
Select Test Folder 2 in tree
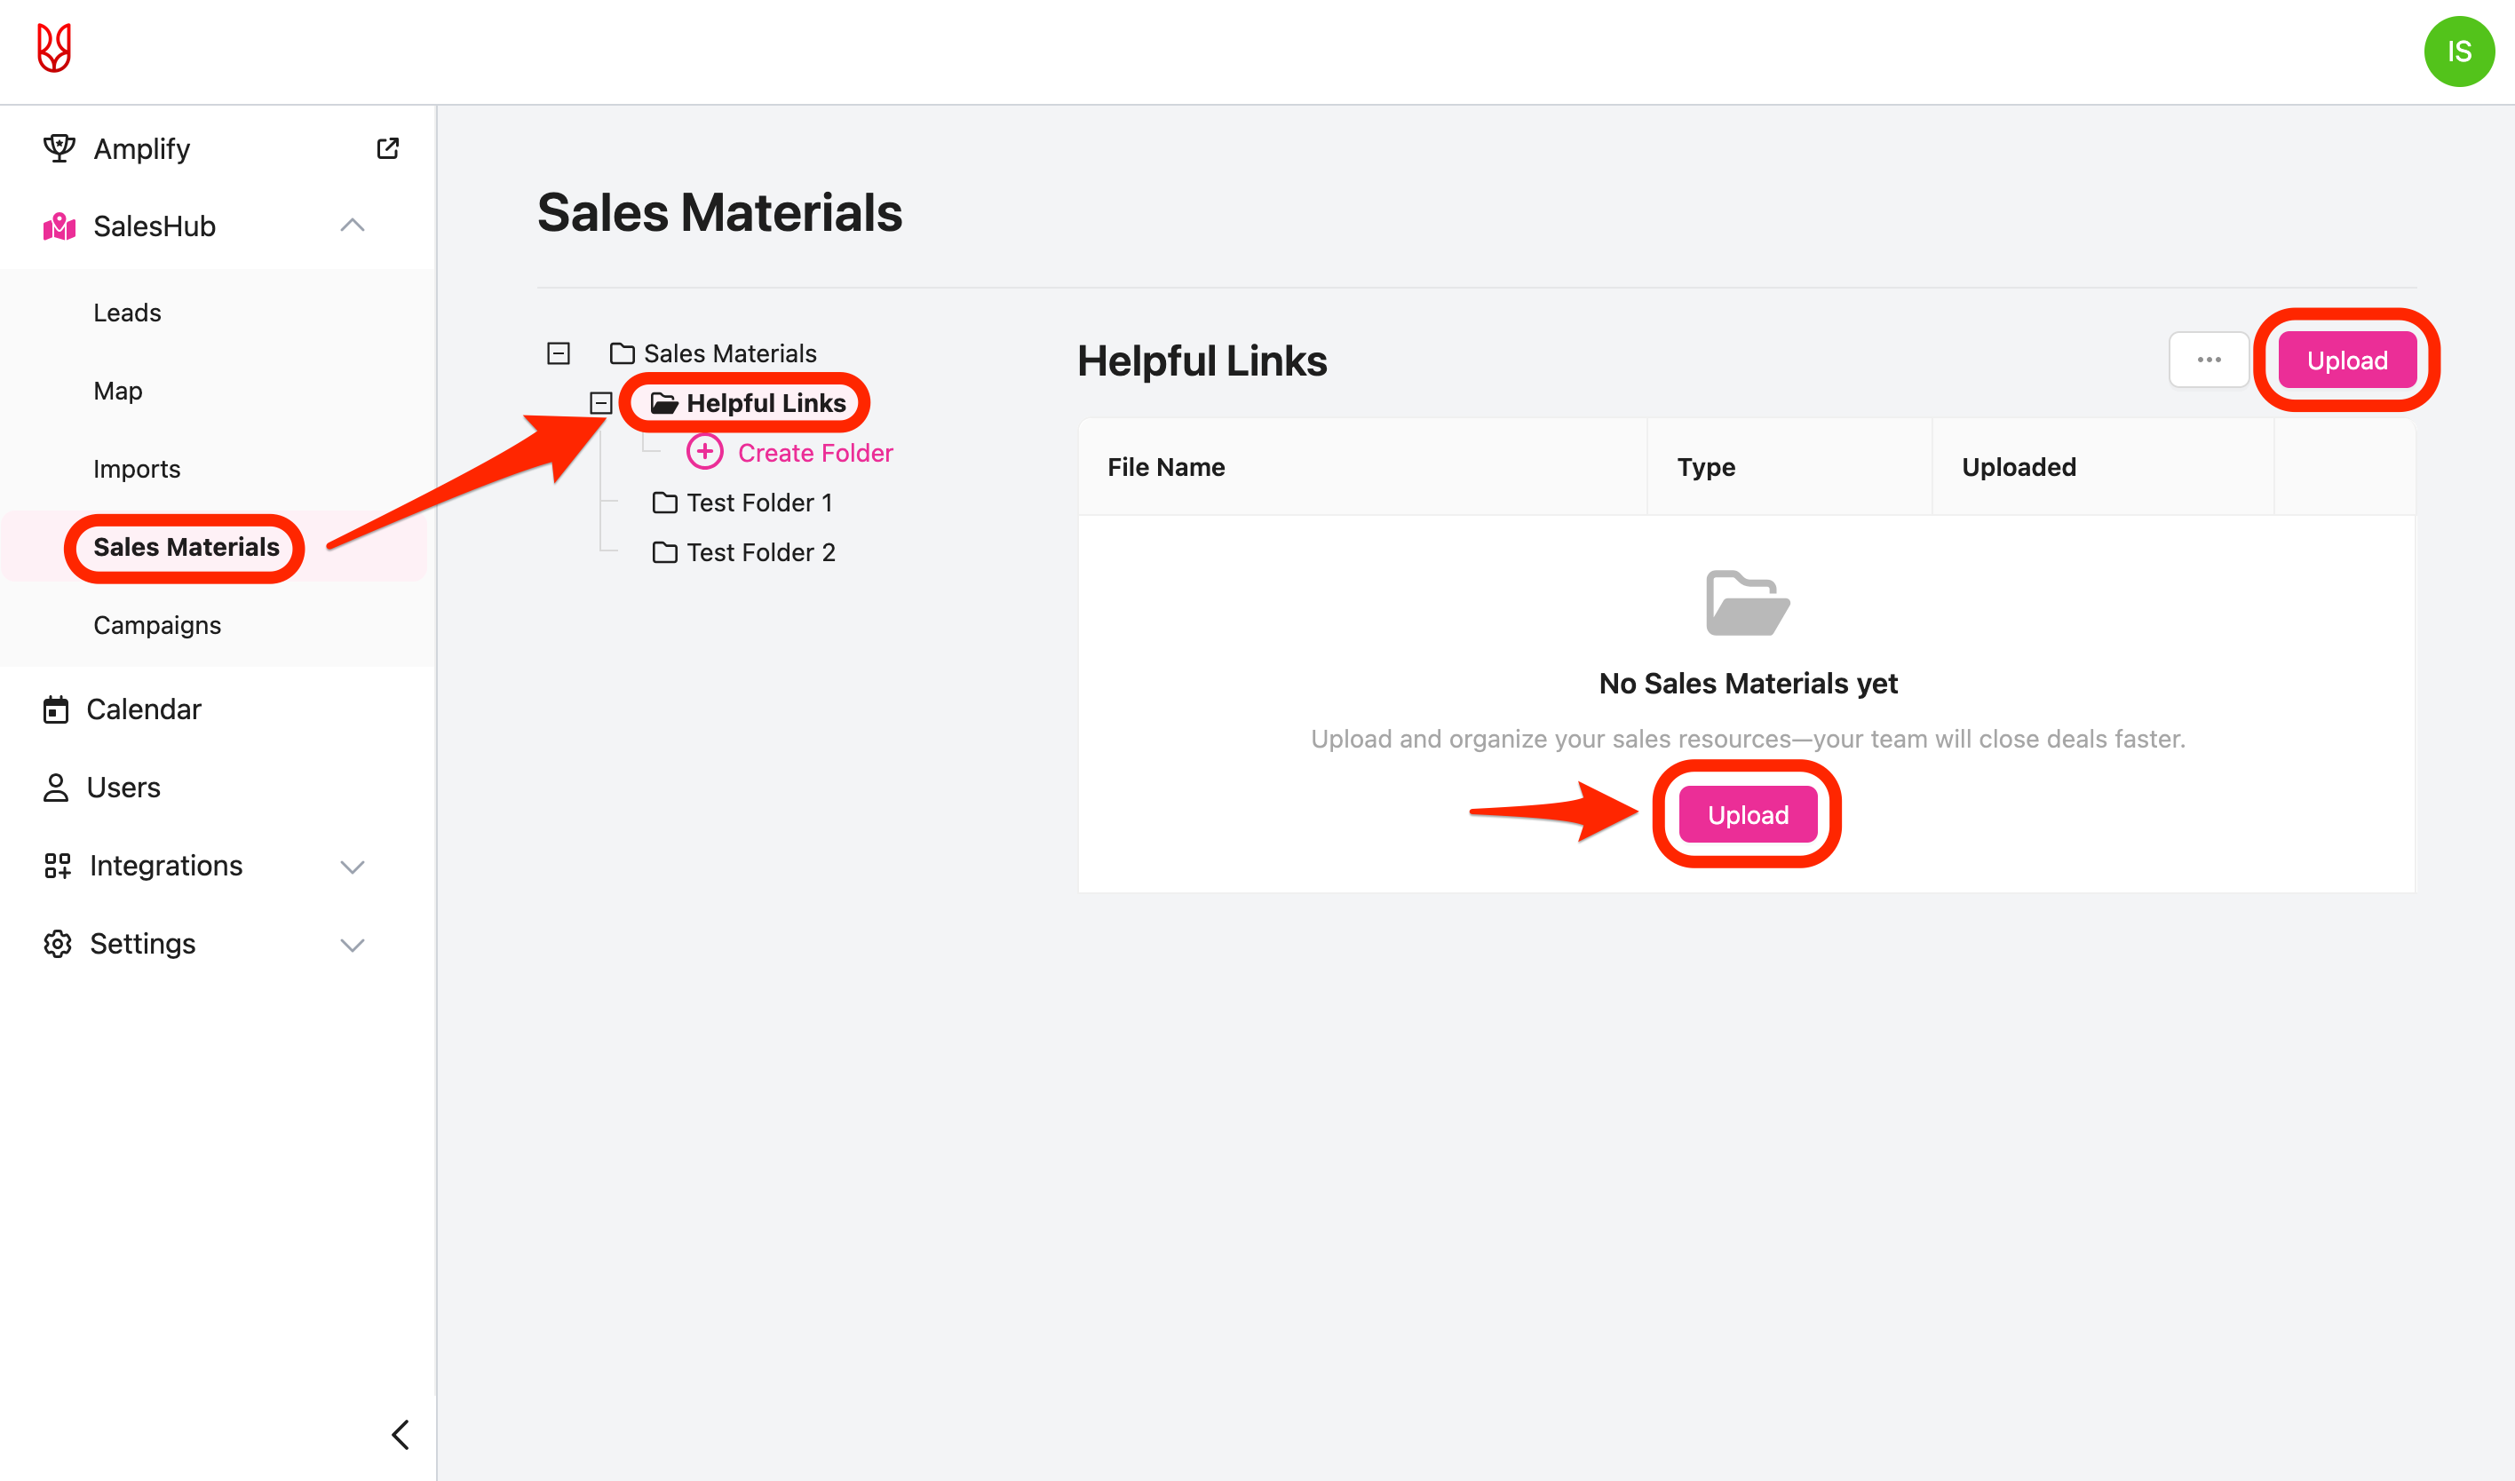pyautogui.click(x=759, y=552)
